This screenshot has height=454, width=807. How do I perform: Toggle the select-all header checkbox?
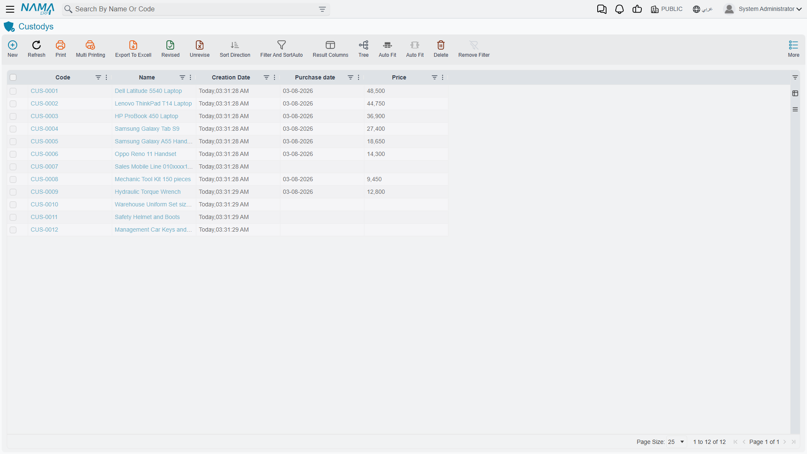pyautogui.click(x=13, y=77)
